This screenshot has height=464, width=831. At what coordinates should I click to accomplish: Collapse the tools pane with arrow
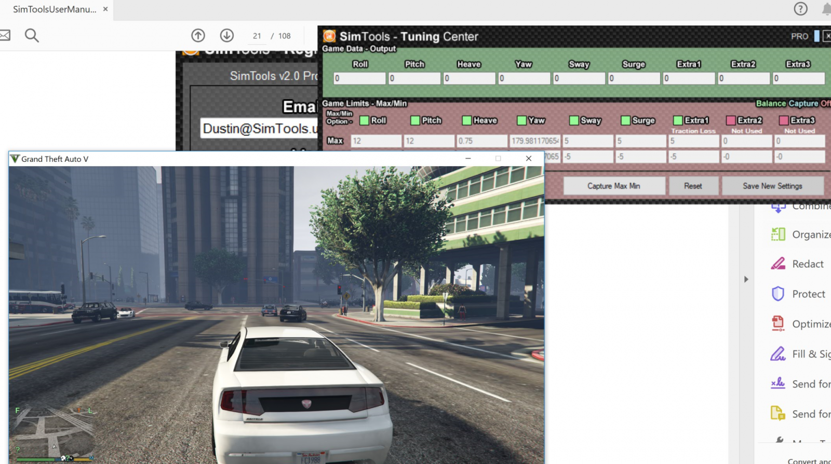(746, 279)
